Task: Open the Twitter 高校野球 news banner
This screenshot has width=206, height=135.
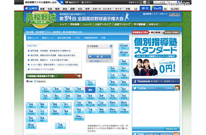Action: tap(156, 88)
